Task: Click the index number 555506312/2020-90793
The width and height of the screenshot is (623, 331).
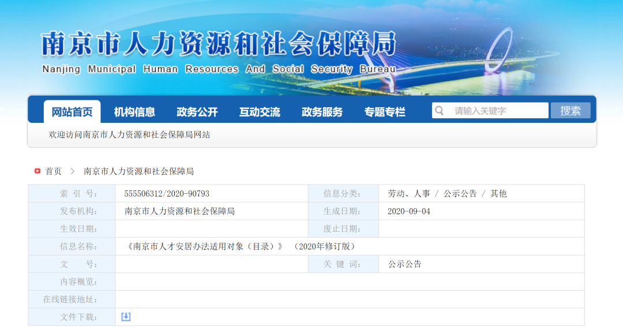Action: [x=167, y=194]
